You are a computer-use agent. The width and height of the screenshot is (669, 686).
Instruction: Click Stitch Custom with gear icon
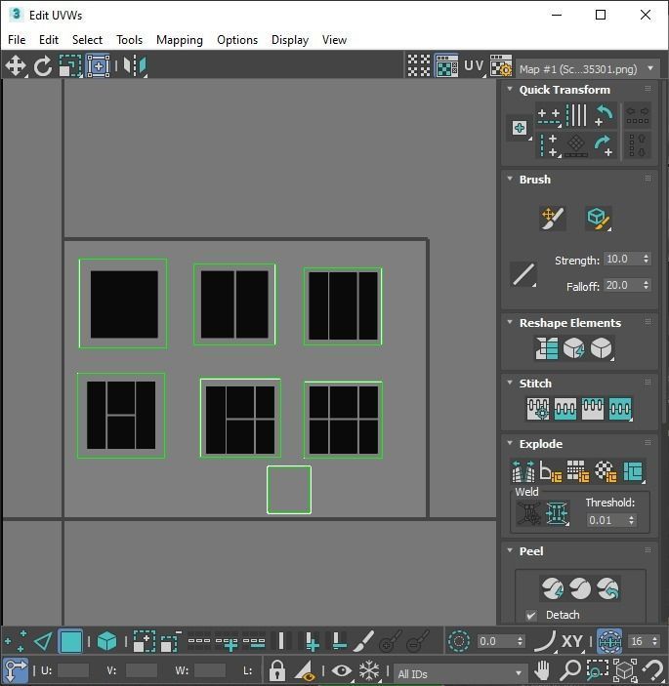coord(538,409)
